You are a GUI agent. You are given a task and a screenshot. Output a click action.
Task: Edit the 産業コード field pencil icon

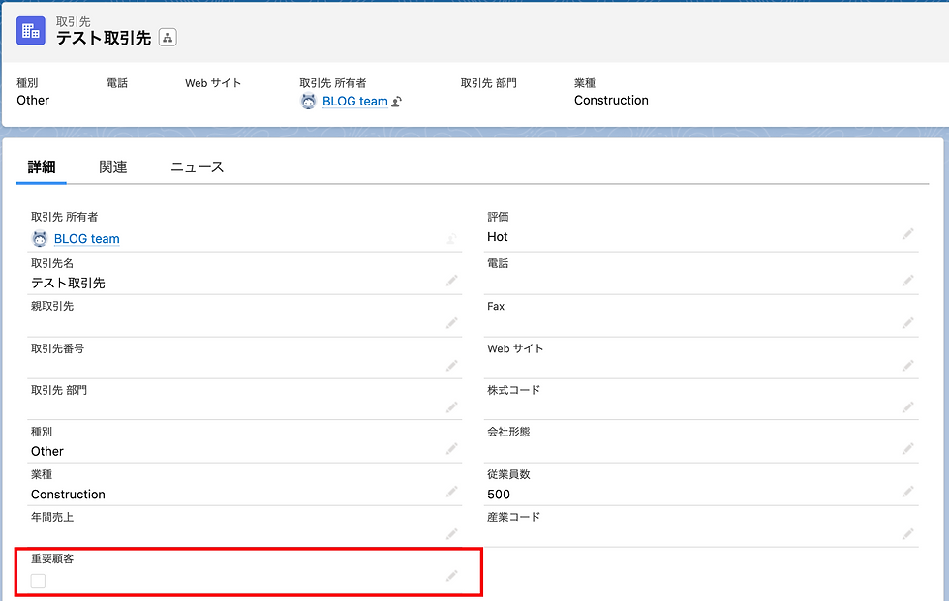coord(907,534)
